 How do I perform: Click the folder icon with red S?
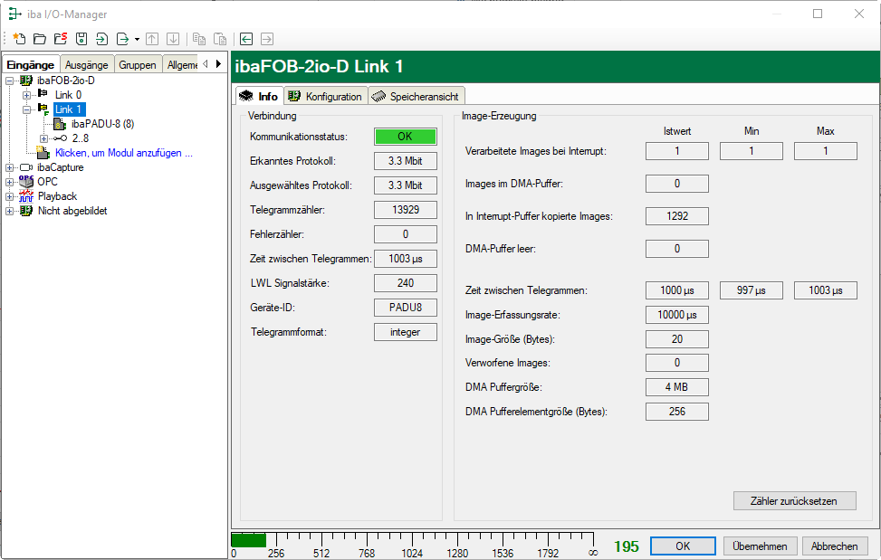[61, 39]
